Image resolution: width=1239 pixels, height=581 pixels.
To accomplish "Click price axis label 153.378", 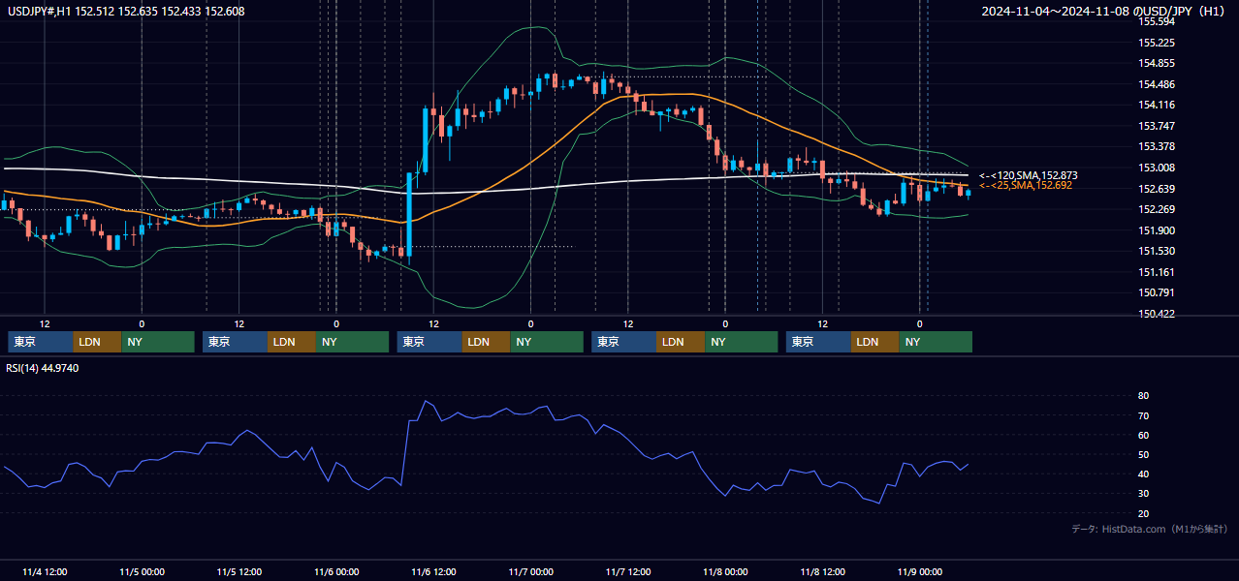I will click(1156, 146).
